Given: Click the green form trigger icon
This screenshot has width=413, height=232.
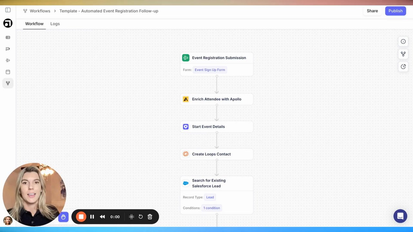Looking at the screenshot, I should tap(186, 58).
